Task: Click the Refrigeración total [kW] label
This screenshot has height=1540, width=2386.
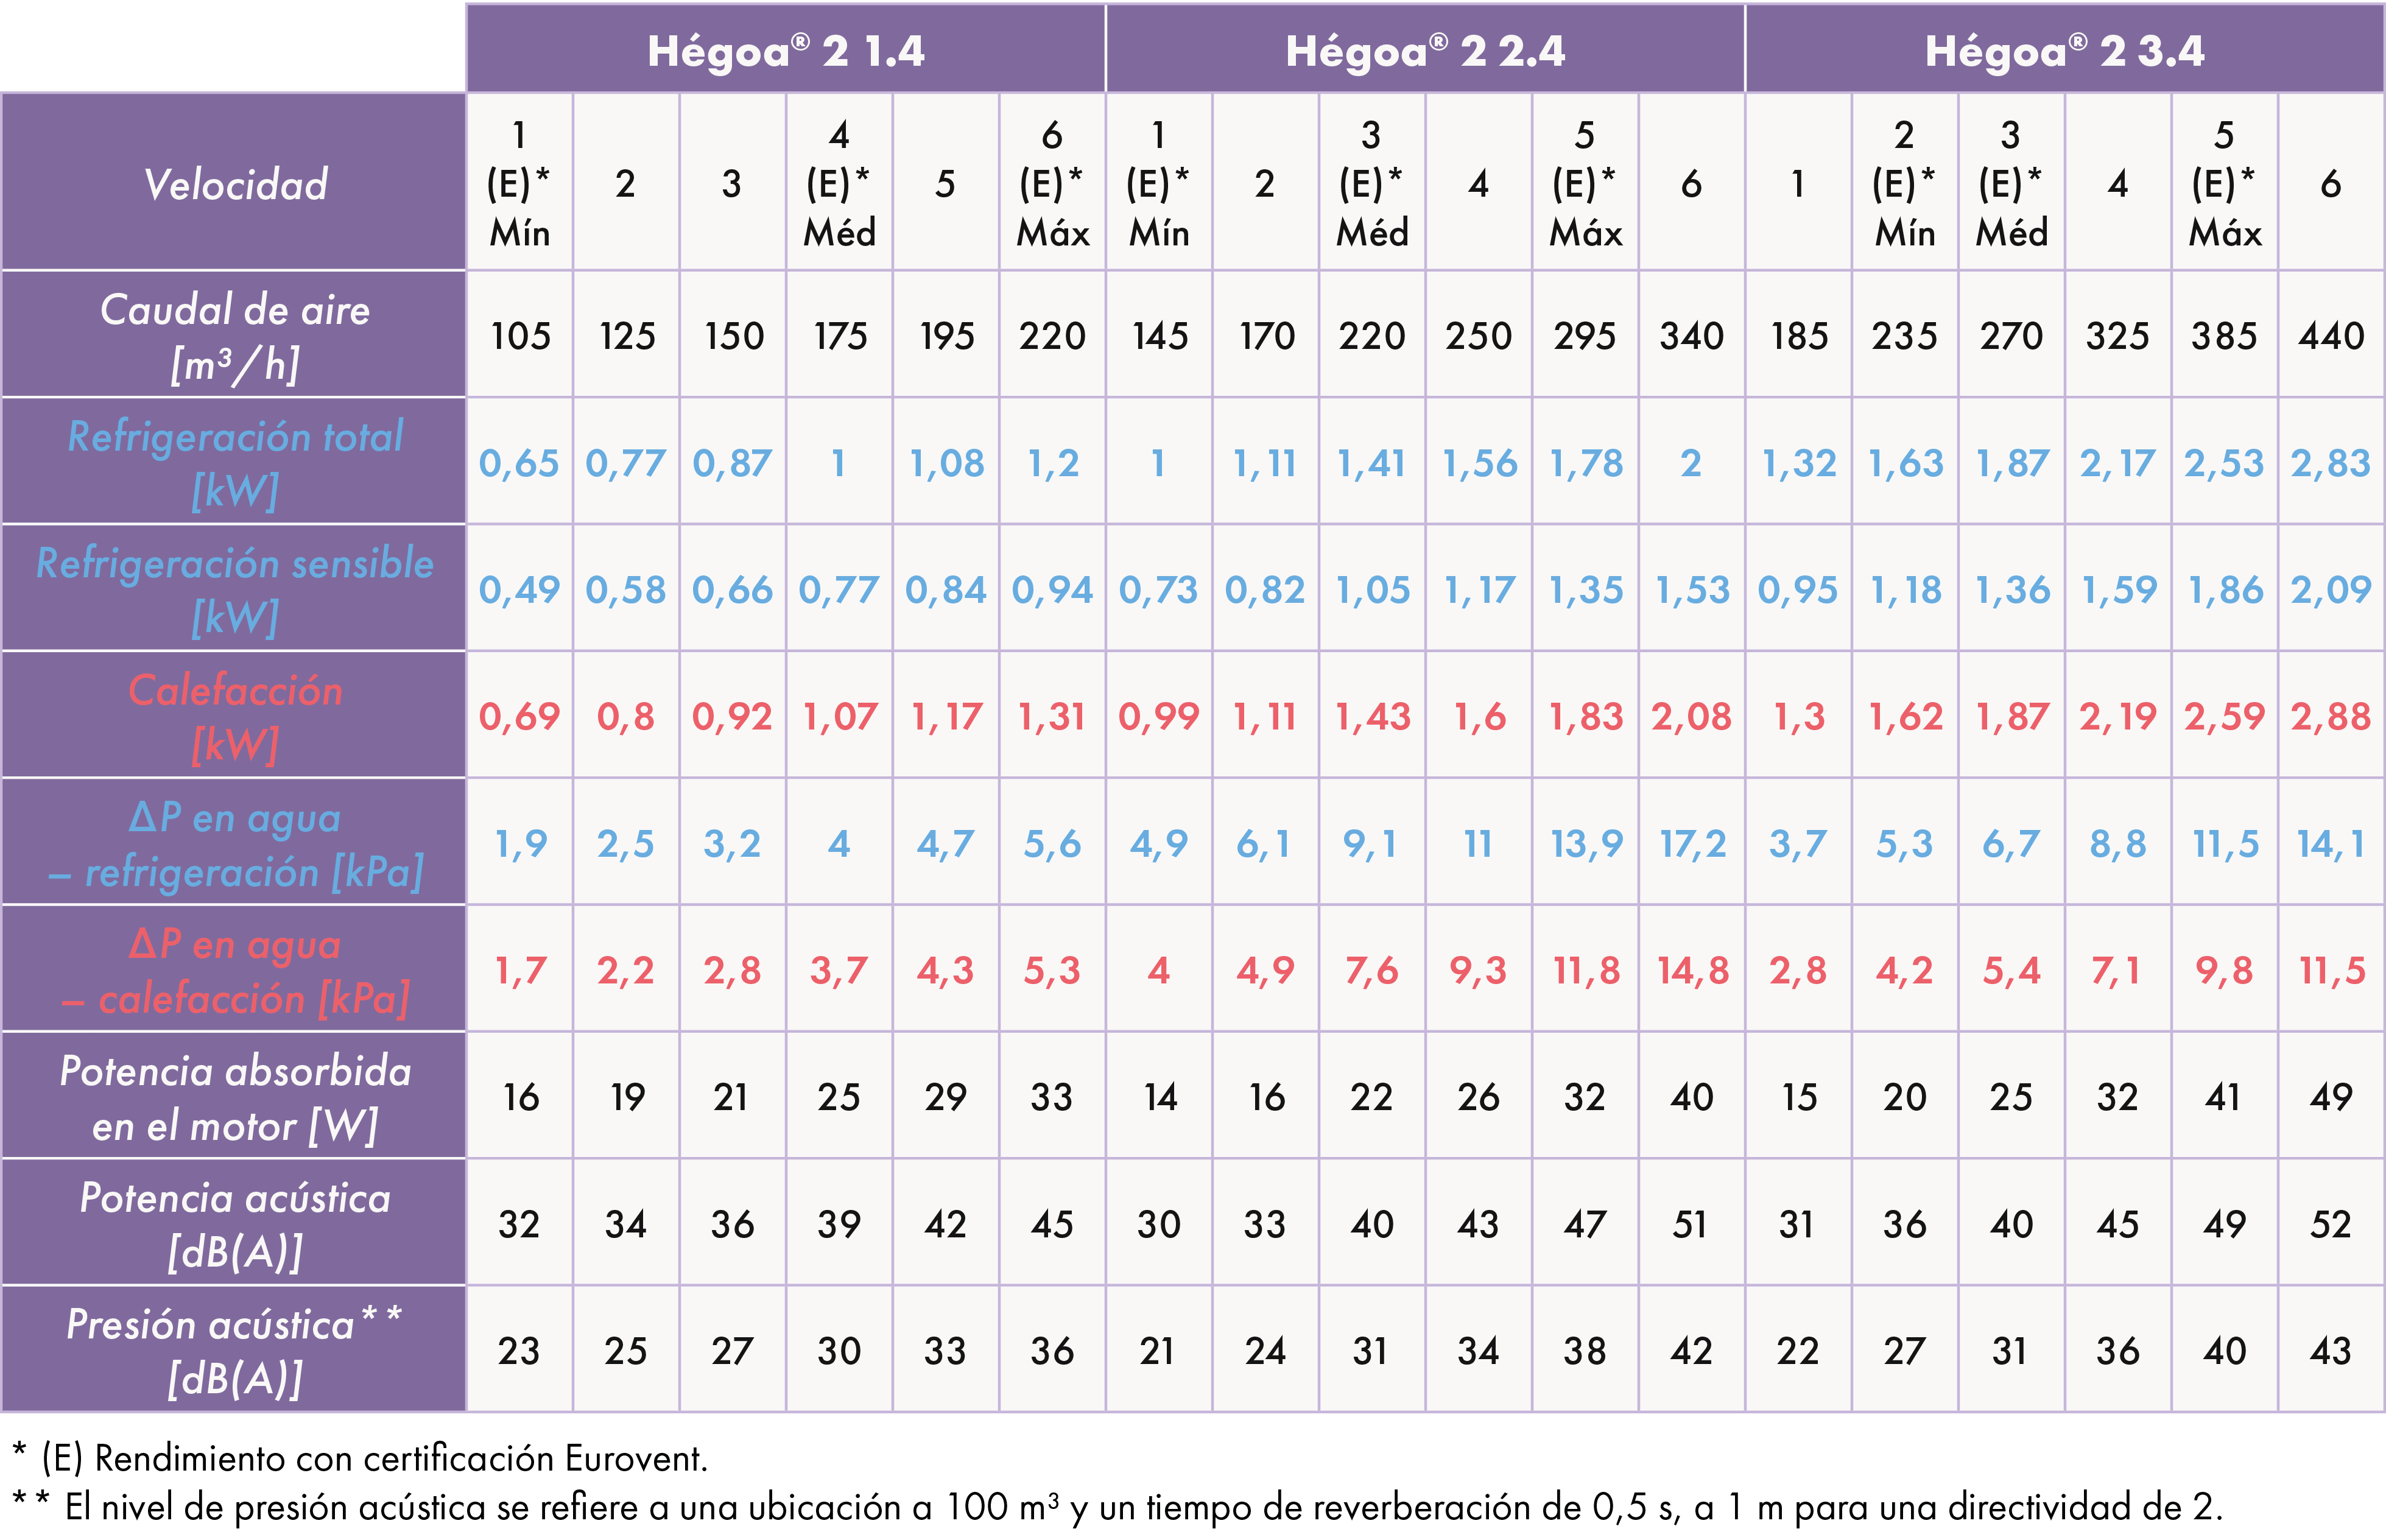Action: [235, 462]
